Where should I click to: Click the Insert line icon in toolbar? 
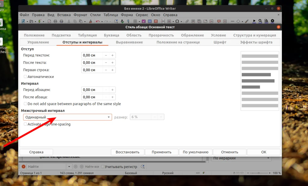[233, 21]
